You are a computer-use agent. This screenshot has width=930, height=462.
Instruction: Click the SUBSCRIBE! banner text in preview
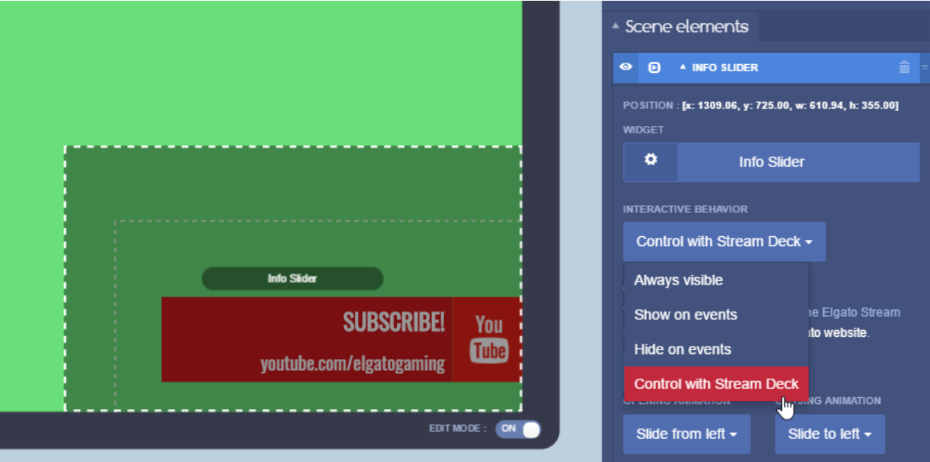pyautogui.click(x=393, y=322)
